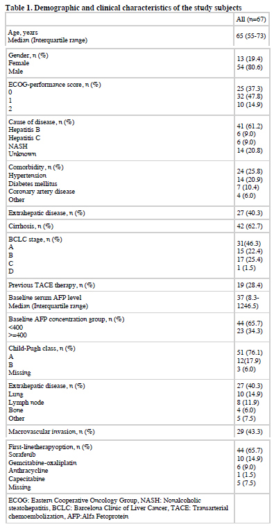
Task: Click the 'Gender, n (%)' cell
Action: (28, 55)
